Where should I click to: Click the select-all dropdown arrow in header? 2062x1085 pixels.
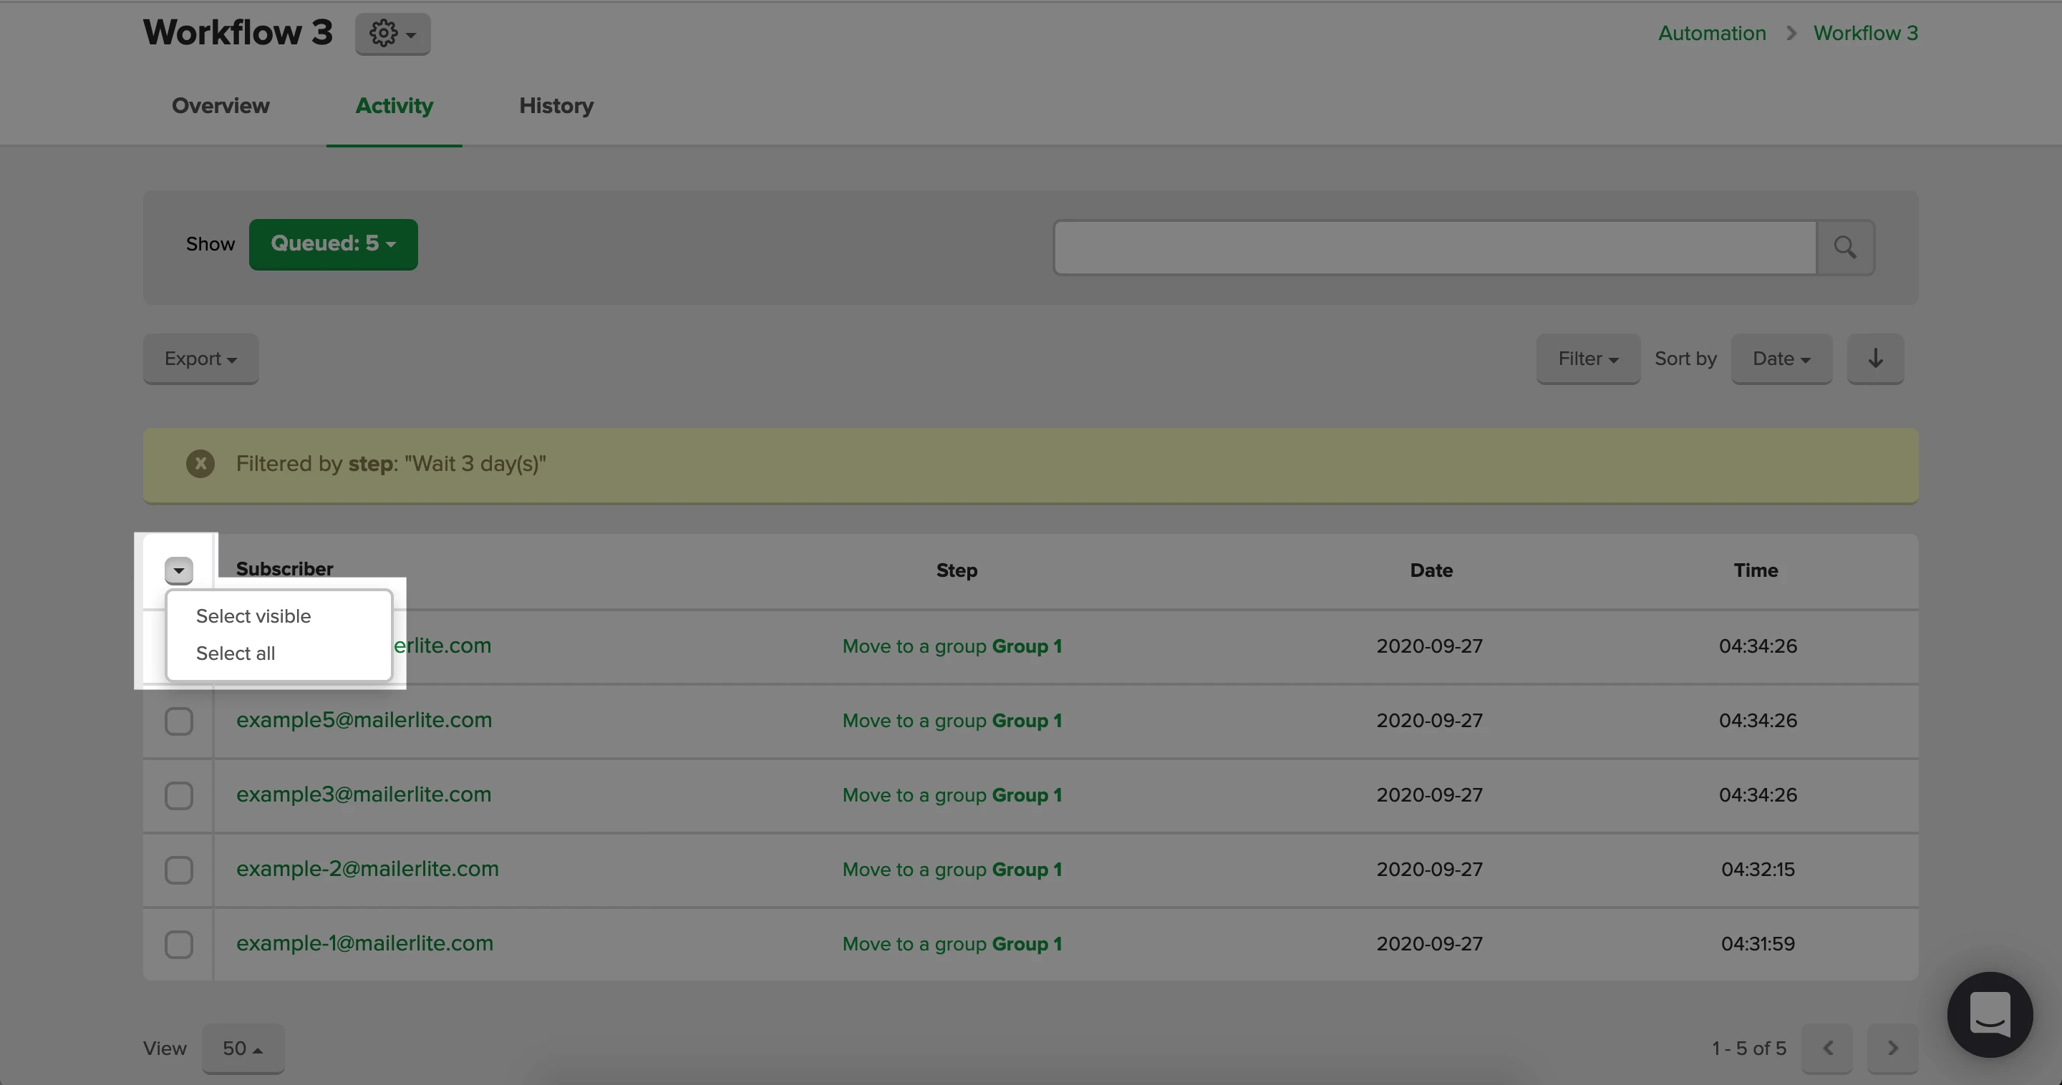(x=178, y=570)
